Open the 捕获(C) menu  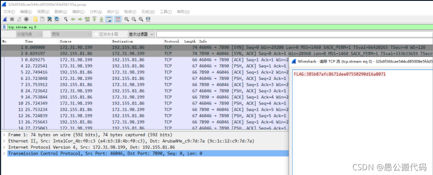[78, 12]
